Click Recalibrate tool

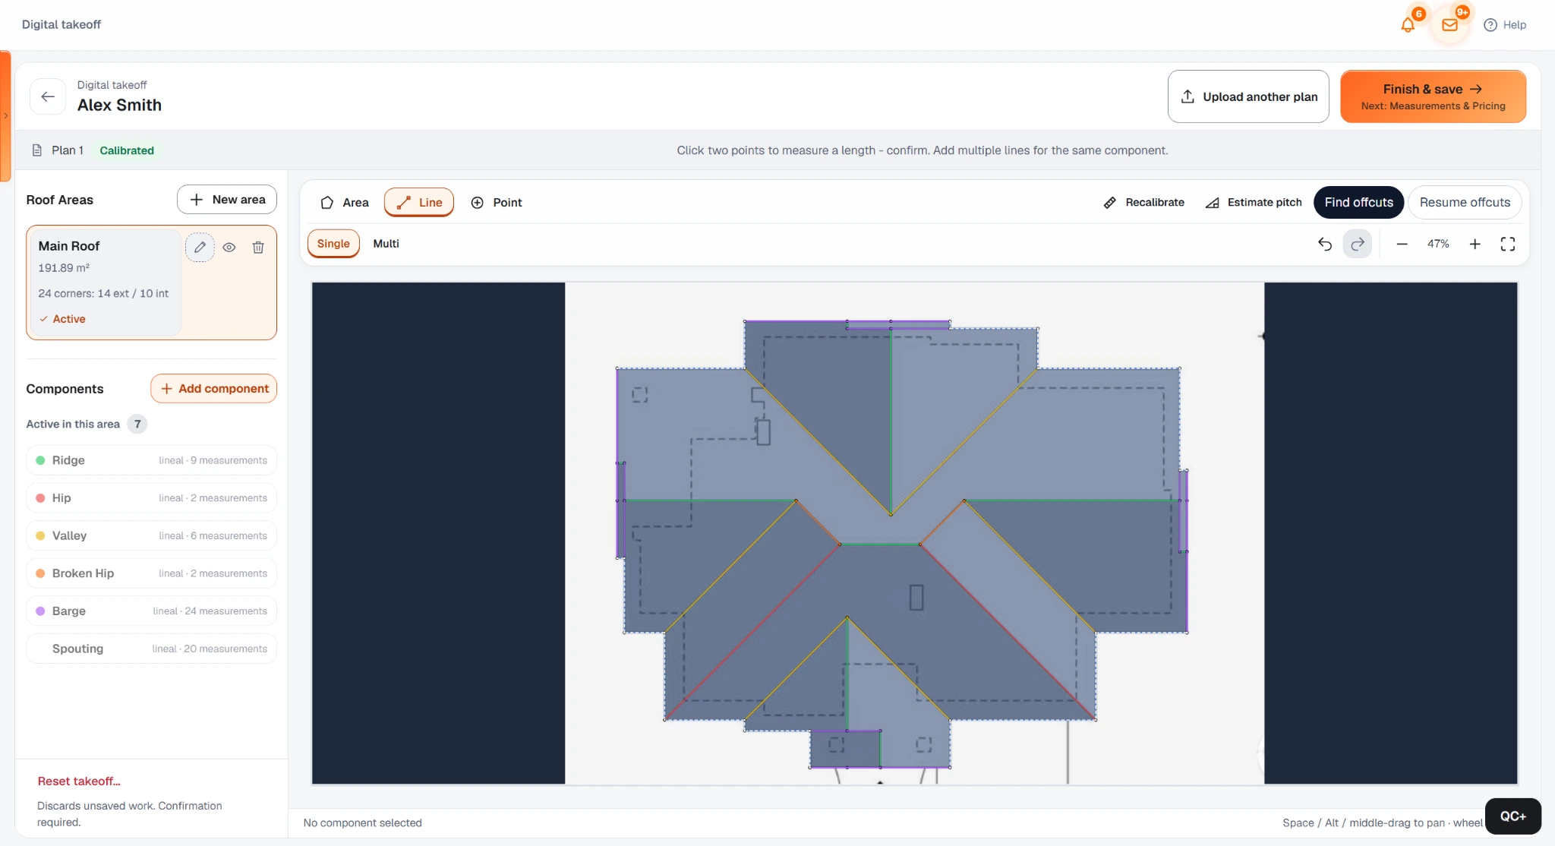(1143, 202)
